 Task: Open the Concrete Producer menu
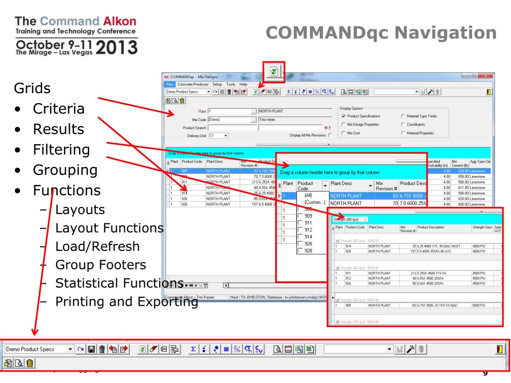[193, 84]
